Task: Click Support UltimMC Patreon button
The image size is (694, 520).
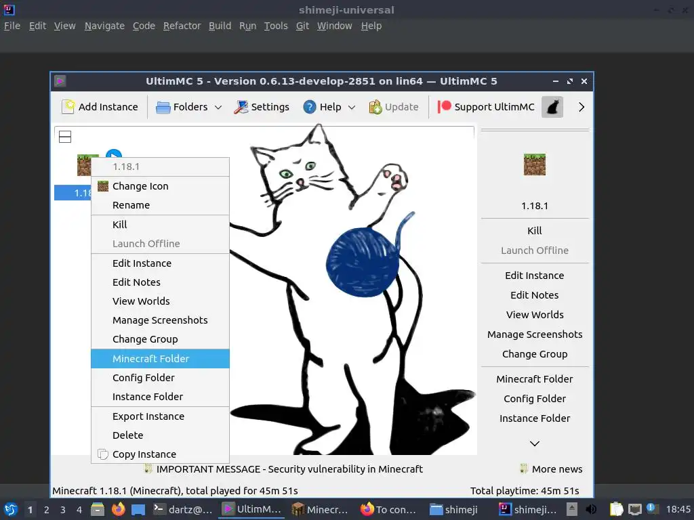Action: coord(485,107)
